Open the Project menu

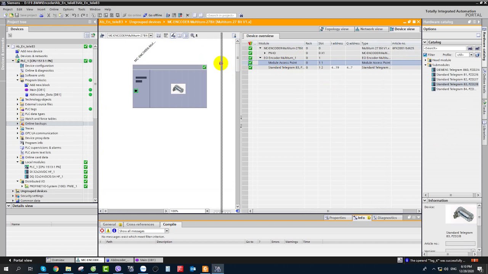[8, 9]
